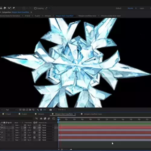
Task: Click the +0.0 exposure value
Action: 44,110
